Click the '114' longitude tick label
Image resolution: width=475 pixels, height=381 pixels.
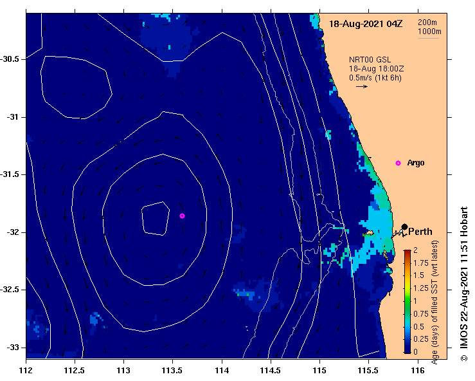pos(222,371)
